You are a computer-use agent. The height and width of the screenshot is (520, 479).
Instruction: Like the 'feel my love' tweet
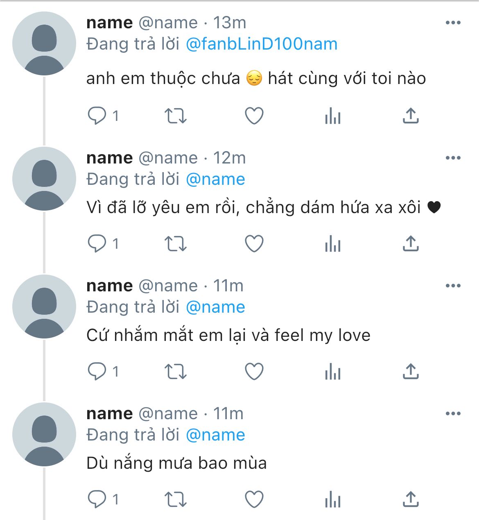click(254, 372)
